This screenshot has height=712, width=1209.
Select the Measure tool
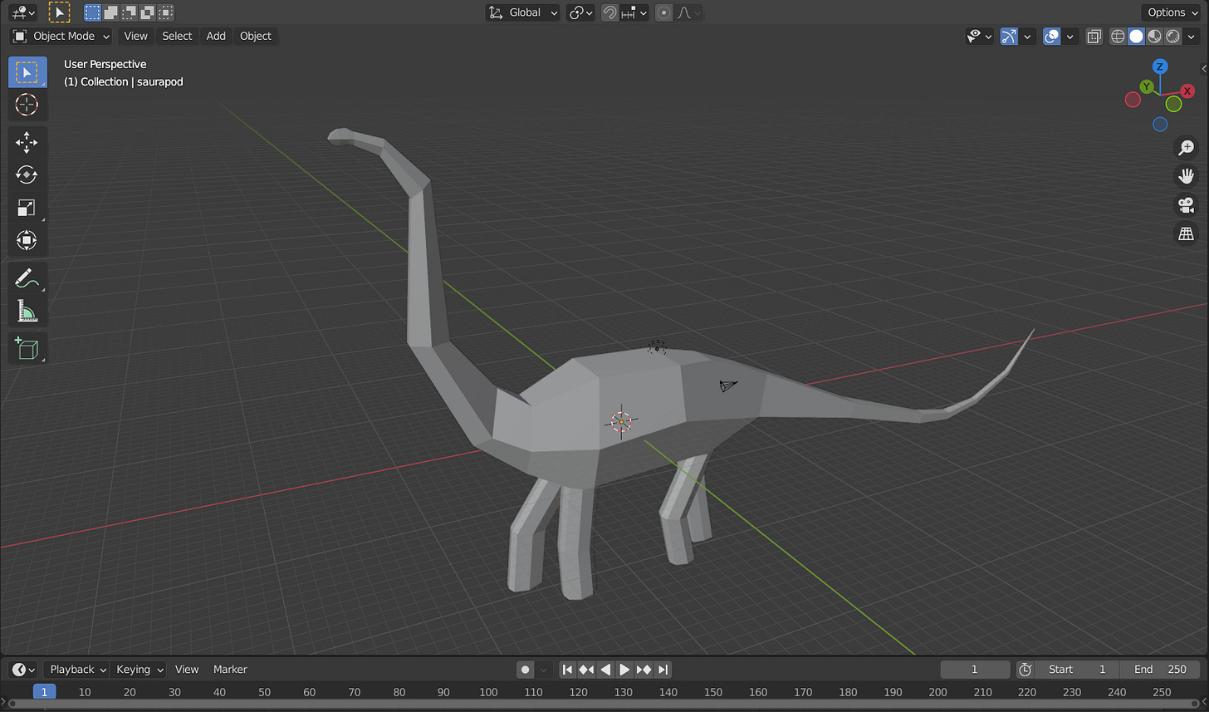coord(27,311)
